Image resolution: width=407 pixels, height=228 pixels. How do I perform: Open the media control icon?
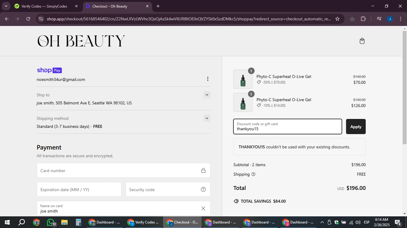379,19
